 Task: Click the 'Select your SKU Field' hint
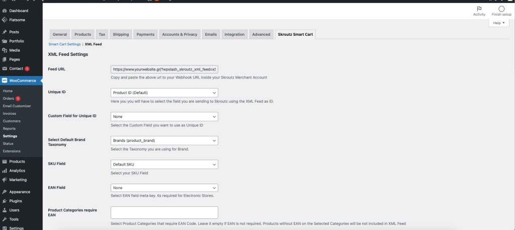(129, 173)
